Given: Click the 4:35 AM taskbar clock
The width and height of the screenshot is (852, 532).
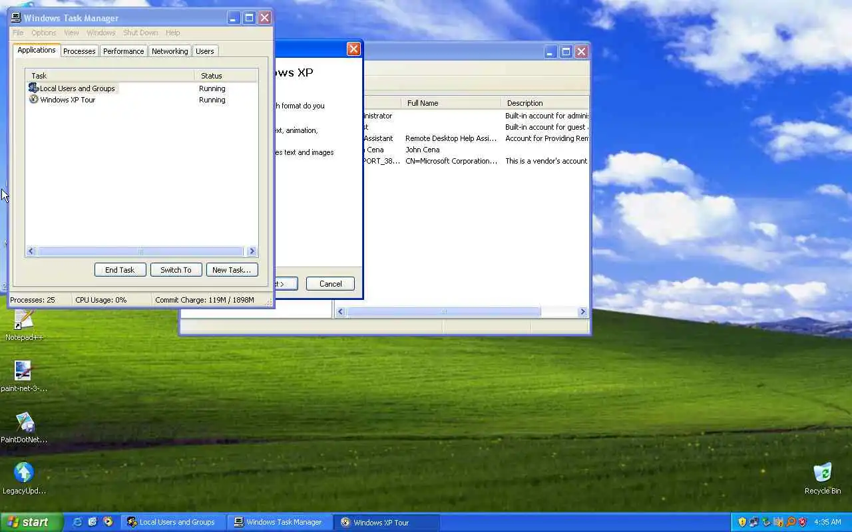Looking at the screenshot, I should tap(827, 522).
